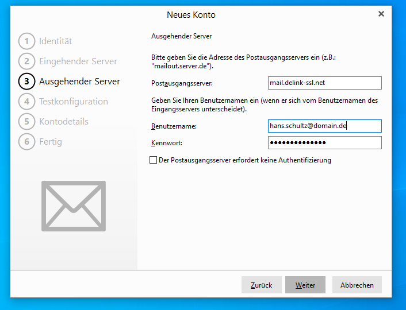The height and width of the screenshot is (310, 406).
Task: Click the step 5 circle icon
Action: coord(26,122)
